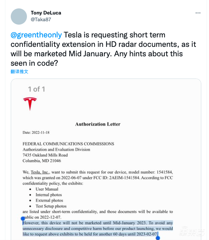Viewport: 209px width, 240px height.
Task: Open Tony DeLuca's profile avatar
Action: (x=19, y=17)
